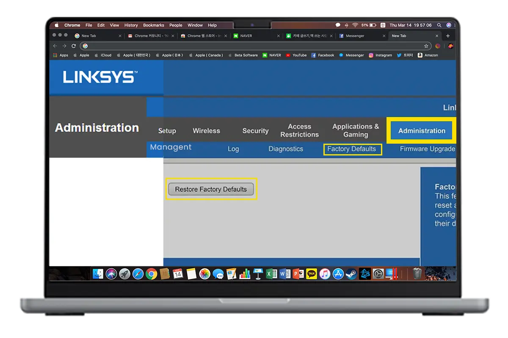
Task: Click the Wi-Fi icon in the menu bar
Action: click(x=355, y=25)
